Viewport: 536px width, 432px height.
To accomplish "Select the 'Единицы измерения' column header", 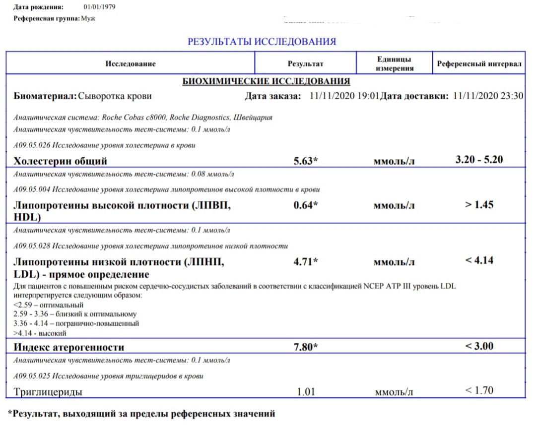I will click(395, 64).
